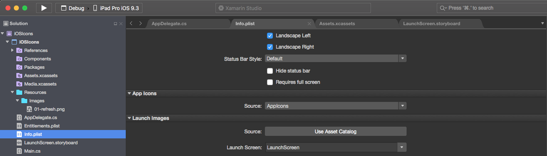
Task: Click the Main.cs file icon
Action: 19,151
